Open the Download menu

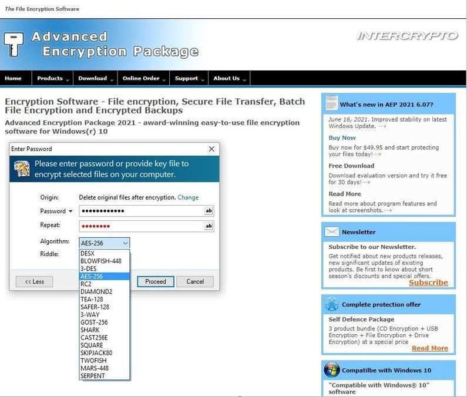pos(95,78)
